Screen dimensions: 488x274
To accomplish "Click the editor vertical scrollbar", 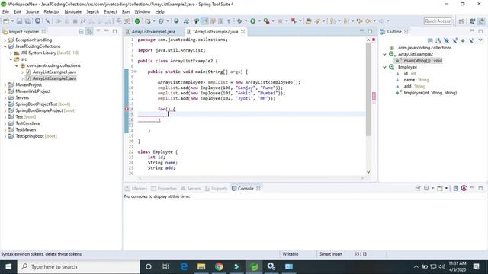I will pyautogui.click(x=368, y=90).
